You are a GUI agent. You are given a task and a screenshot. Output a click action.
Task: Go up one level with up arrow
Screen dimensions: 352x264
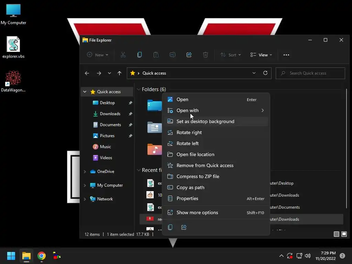point(119,73)
